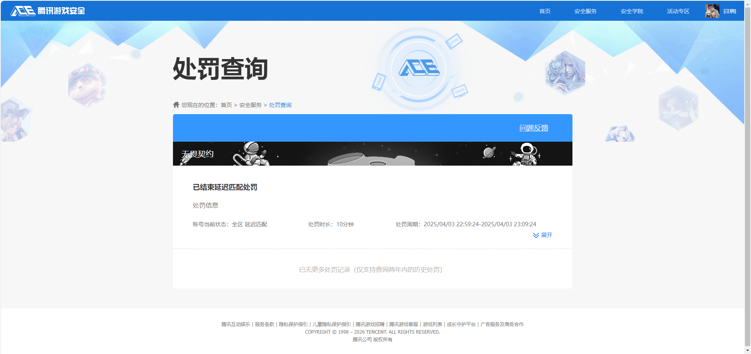751x354 pixels.
Task: Click the Tencent Game Security ACE logo
Action: (x=48, y=11)
